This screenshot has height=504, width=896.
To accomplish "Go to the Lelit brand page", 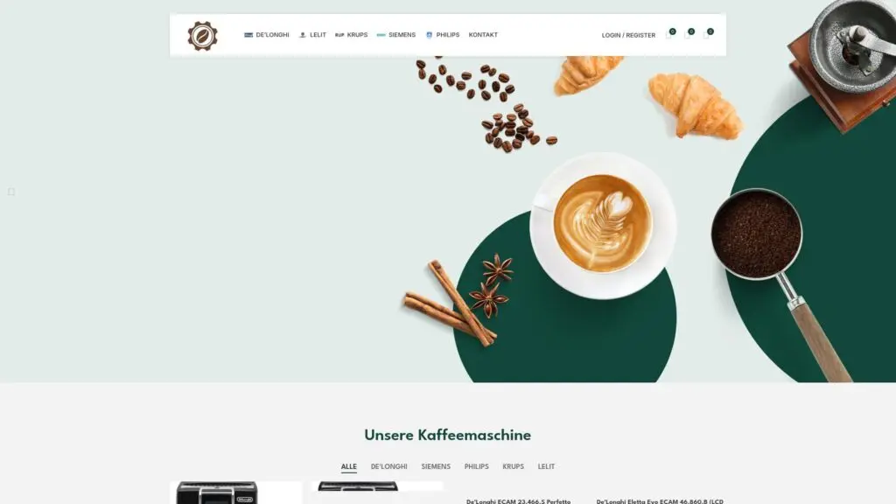I will click(x=312, y=35).
